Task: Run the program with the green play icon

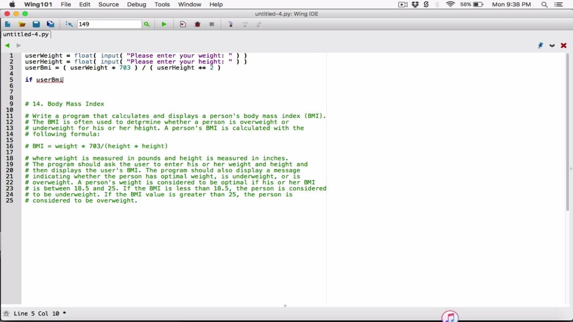Action: click(164, 24)
